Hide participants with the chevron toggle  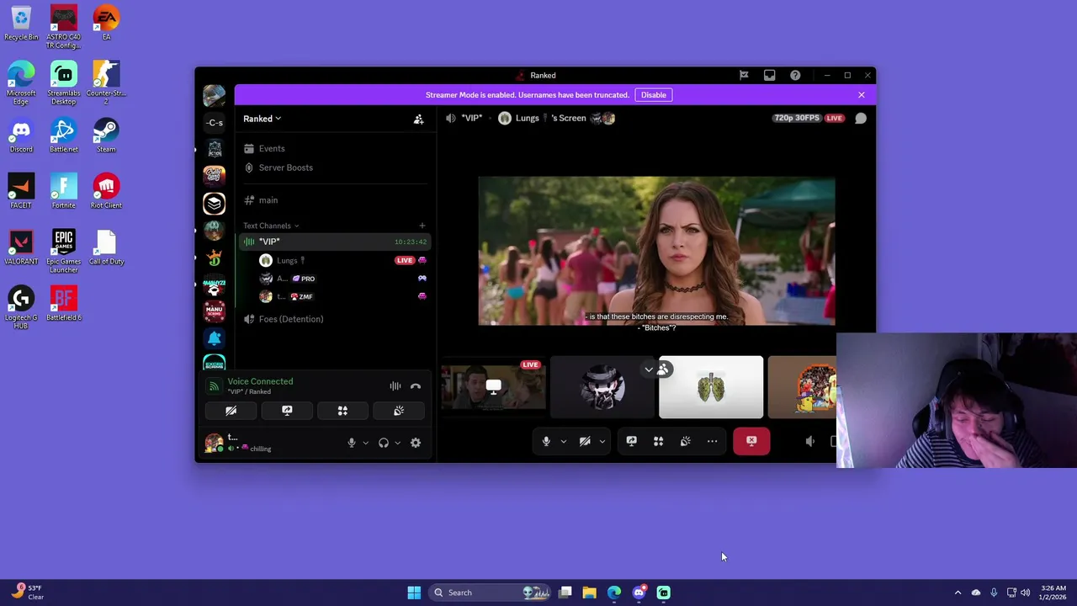[649, 369]
